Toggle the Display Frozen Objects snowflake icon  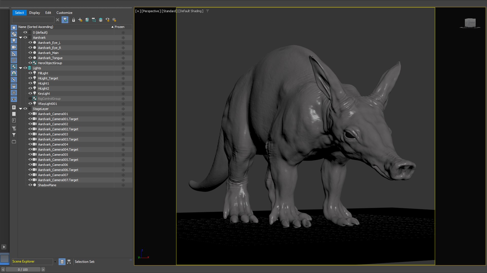[14, 93]
